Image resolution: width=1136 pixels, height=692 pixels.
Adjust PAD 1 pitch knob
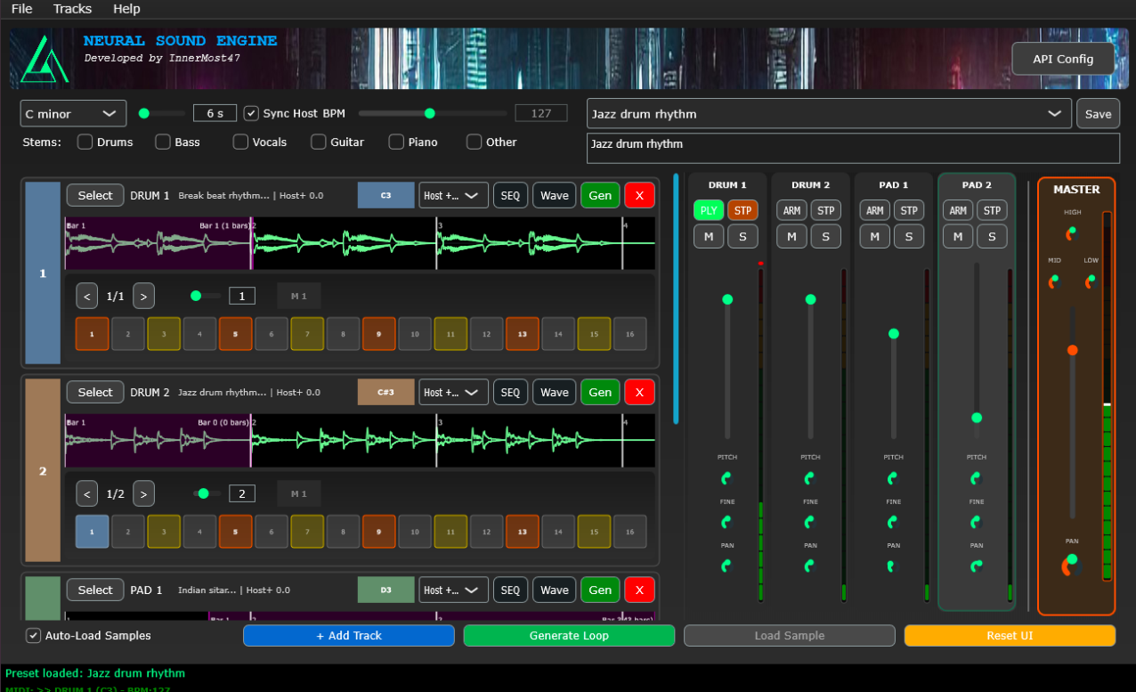pyautogui.click(x=893, y=478)
